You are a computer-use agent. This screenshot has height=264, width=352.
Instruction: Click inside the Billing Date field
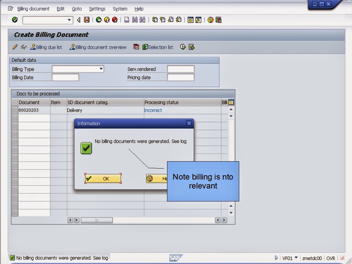coord(65,77)
